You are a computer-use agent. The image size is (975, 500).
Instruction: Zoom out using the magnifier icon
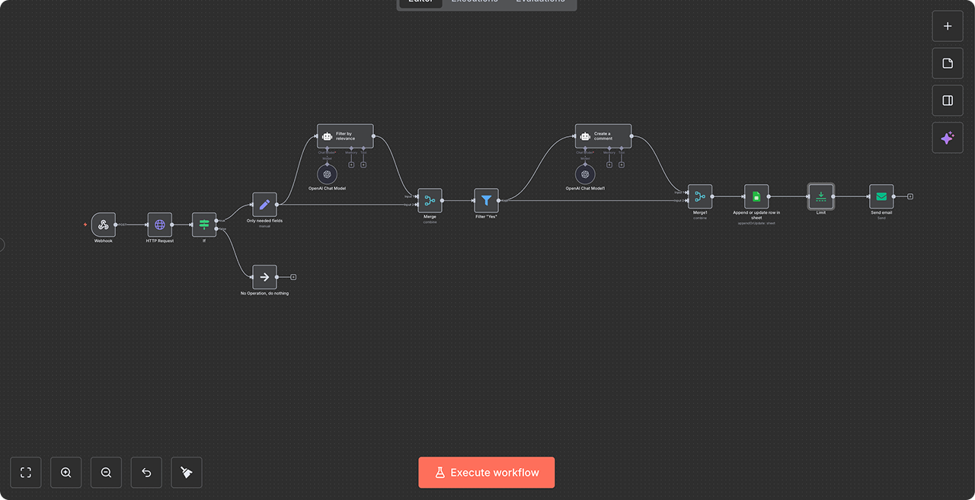pyautogui.click(x=106, y=473)
